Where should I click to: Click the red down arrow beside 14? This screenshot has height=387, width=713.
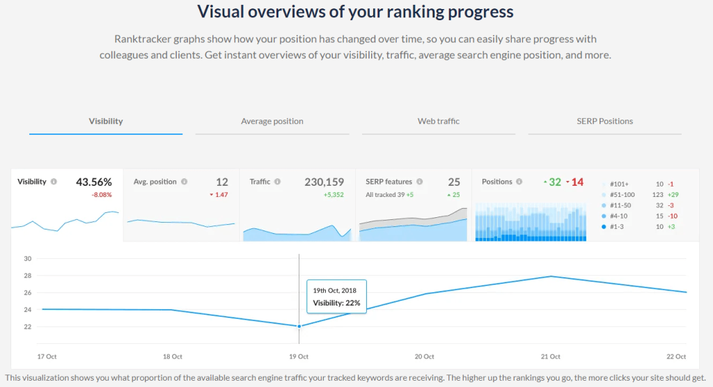[569, 182]
